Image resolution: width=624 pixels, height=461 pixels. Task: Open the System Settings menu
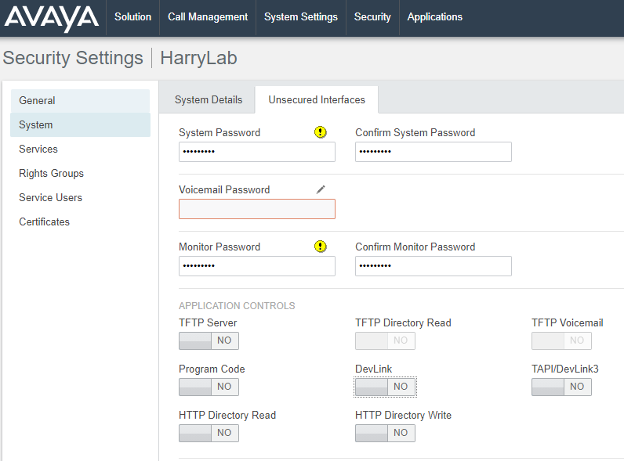(x=301, y=17)
